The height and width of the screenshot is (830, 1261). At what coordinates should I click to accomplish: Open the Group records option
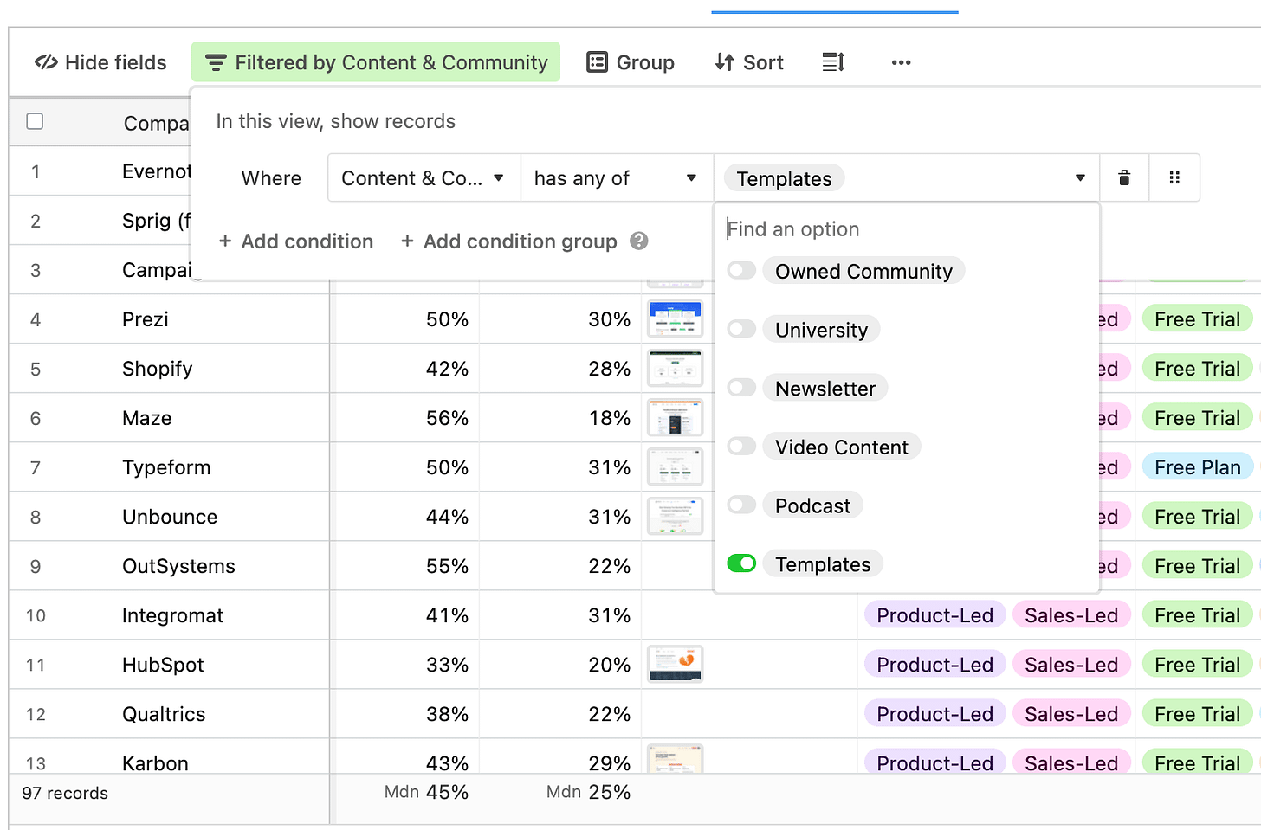tap(630, 62)
